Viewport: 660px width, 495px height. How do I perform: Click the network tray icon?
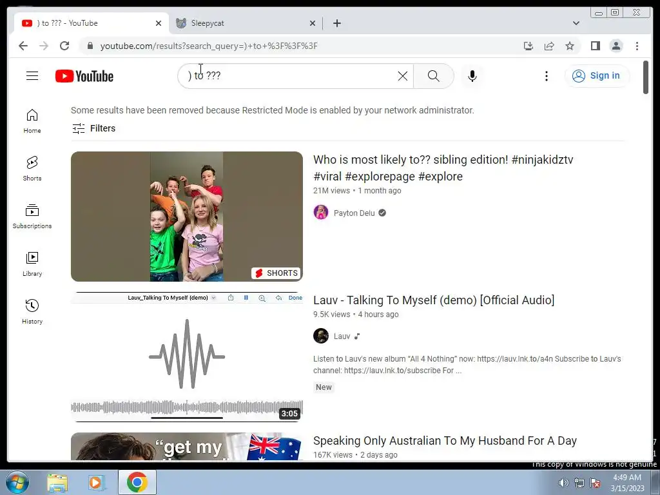(579, 483)
